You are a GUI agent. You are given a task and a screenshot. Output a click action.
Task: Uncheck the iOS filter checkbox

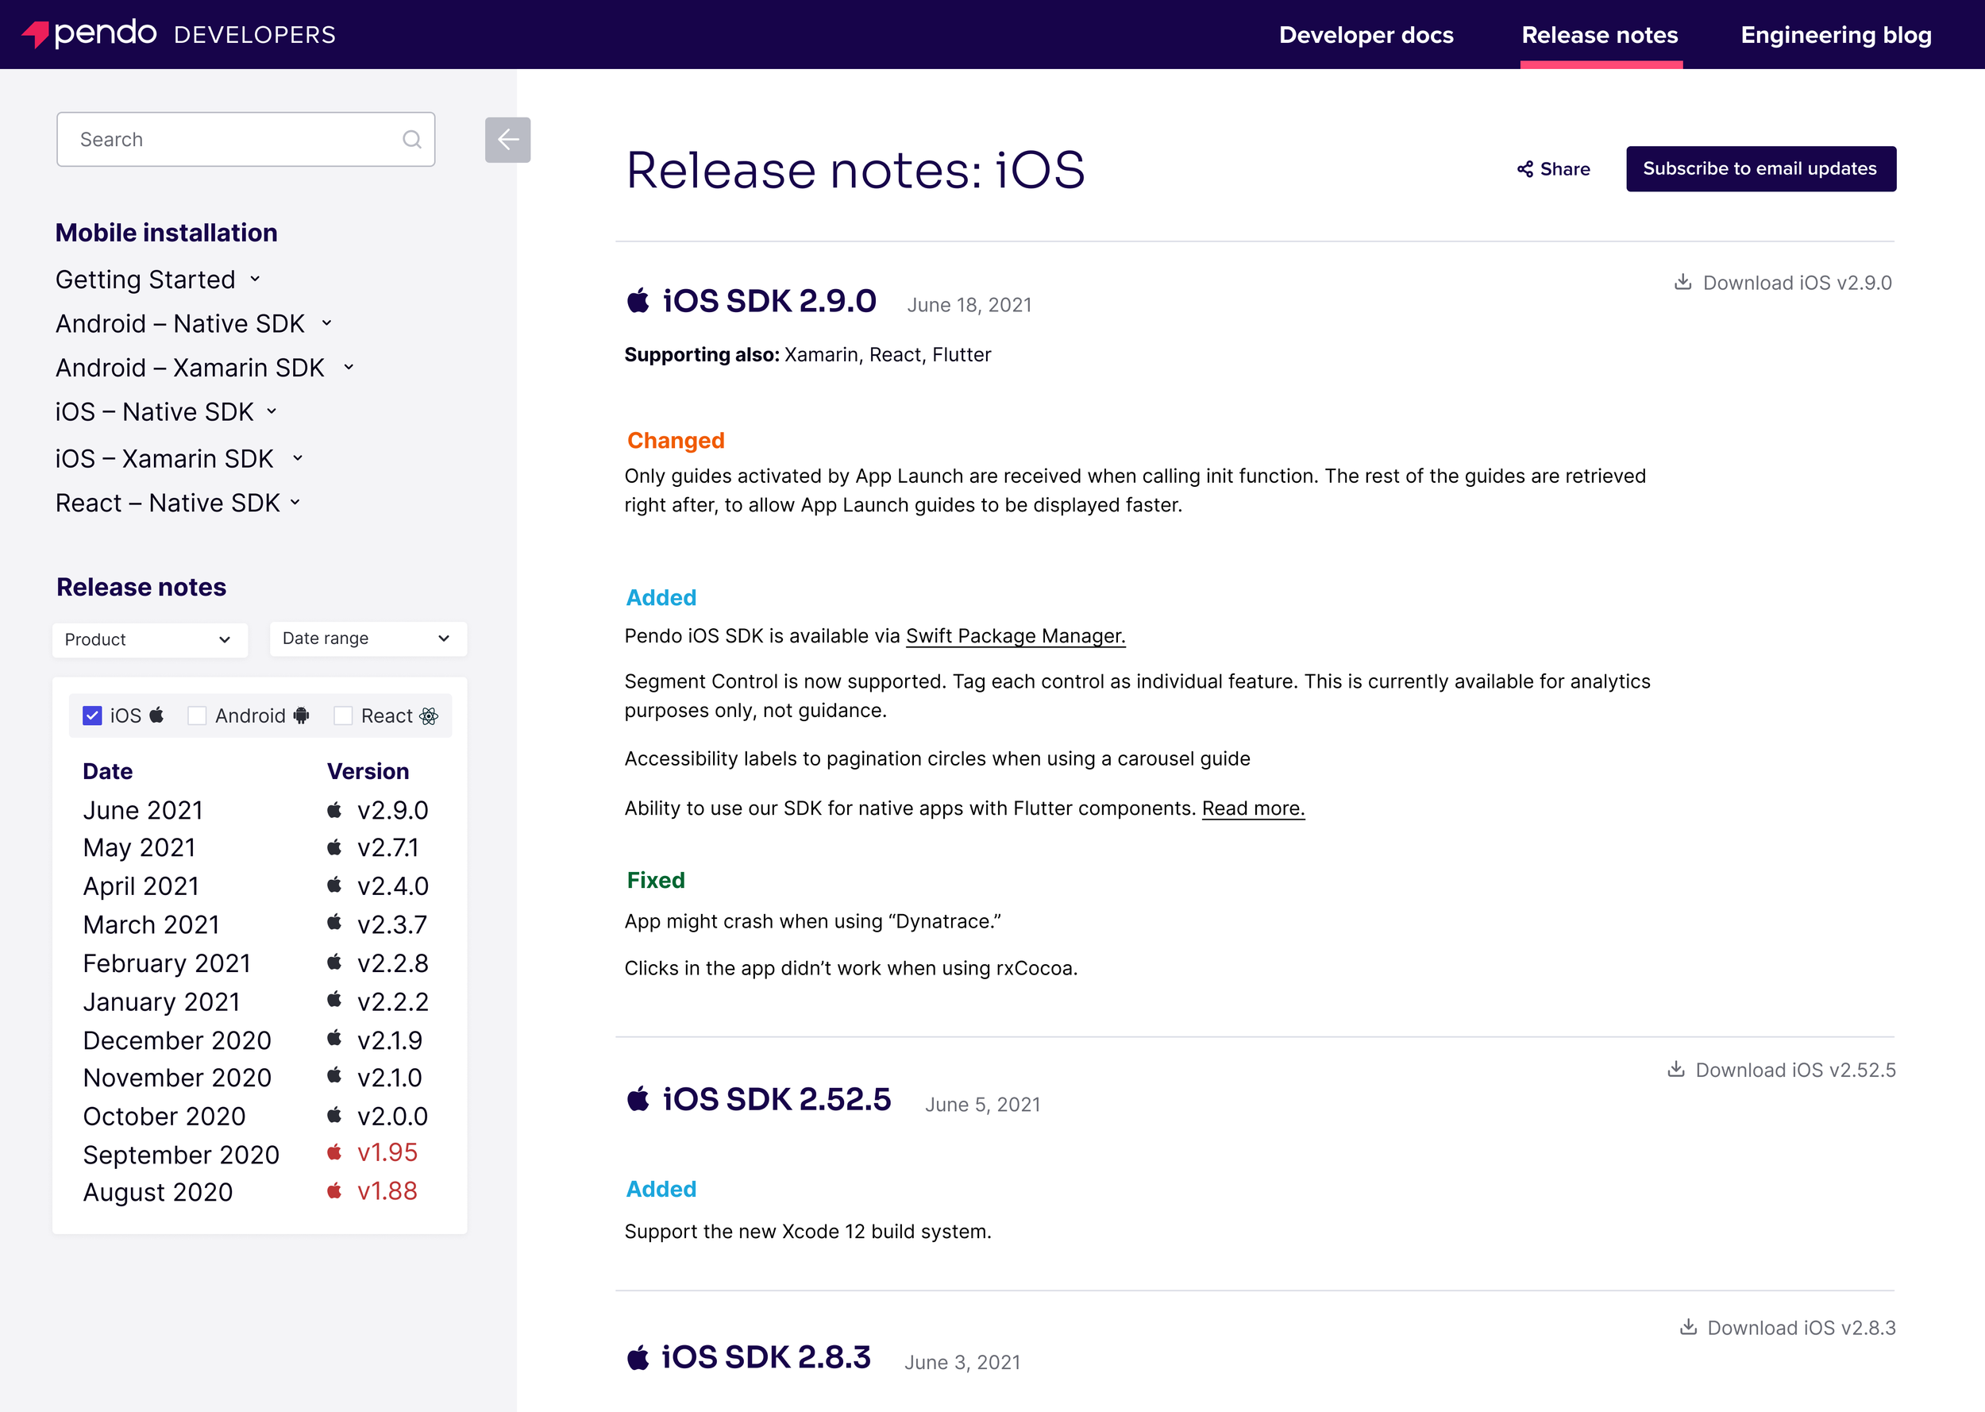92,716
